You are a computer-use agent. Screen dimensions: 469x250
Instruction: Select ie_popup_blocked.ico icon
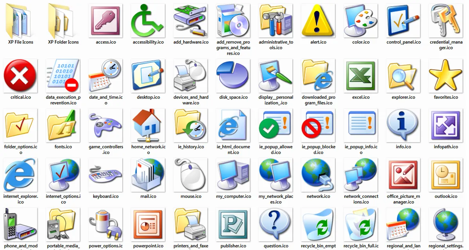click(319, 126)
